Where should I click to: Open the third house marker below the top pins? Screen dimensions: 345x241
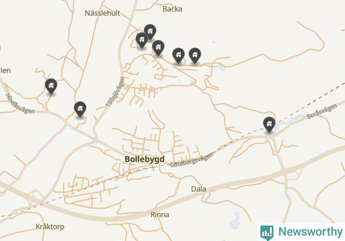click(x=158, y=48)
